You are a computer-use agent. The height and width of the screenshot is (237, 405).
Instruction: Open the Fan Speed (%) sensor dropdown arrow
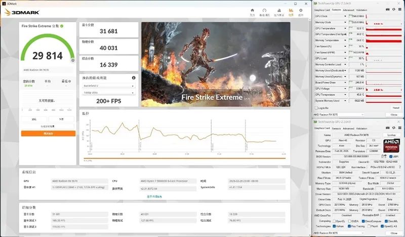coord(345,46)
